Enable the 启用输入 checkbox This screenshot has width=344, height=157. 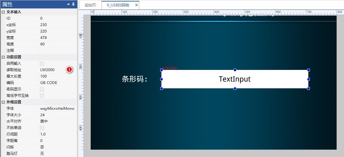point(42,63)
